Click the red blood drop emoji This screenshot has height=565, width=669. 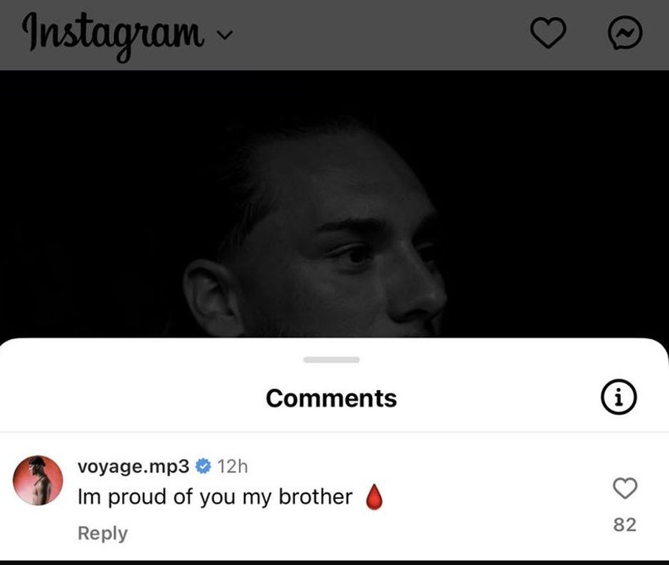pyautogui.click(x=375, y=497)
